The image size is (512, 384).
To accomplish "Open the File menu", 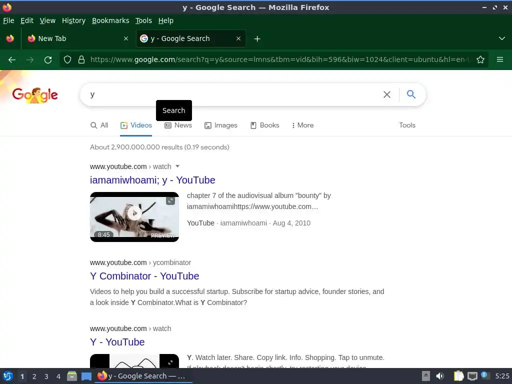I will pos(8,20).
